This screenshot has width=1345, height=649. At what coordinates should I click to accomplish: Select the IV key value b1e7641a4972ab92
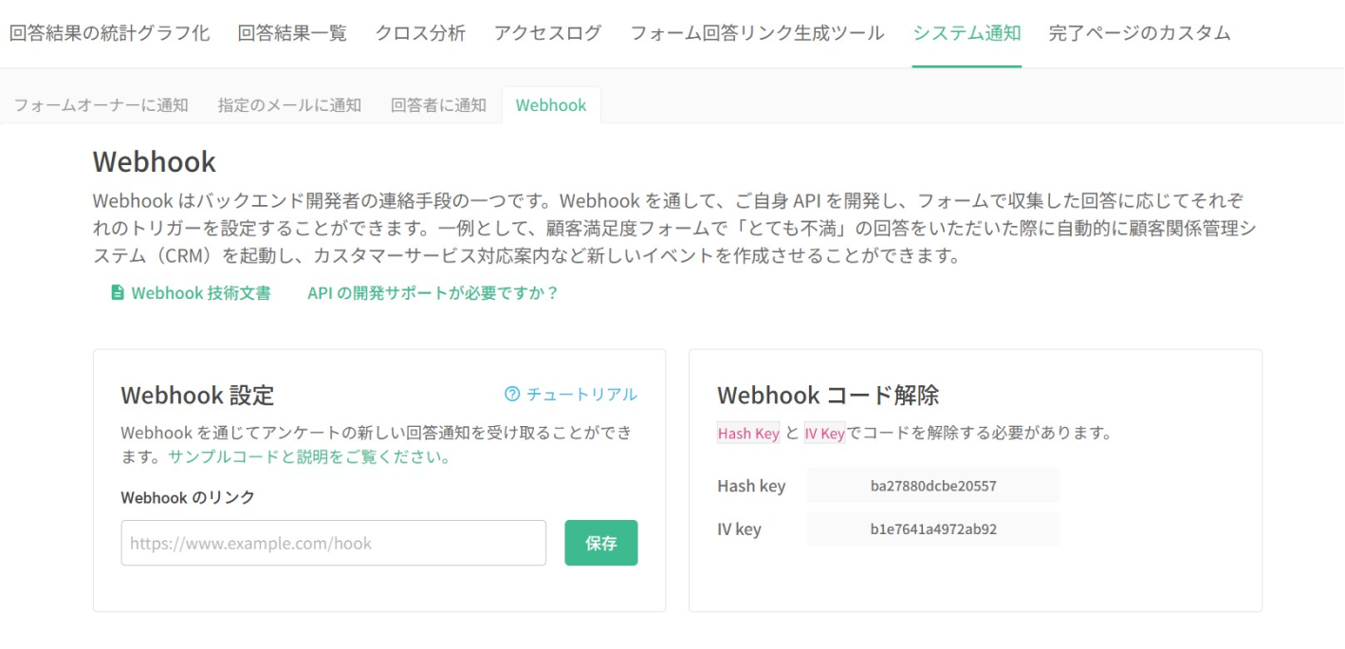pyautogui.click(x=933, y=529)
